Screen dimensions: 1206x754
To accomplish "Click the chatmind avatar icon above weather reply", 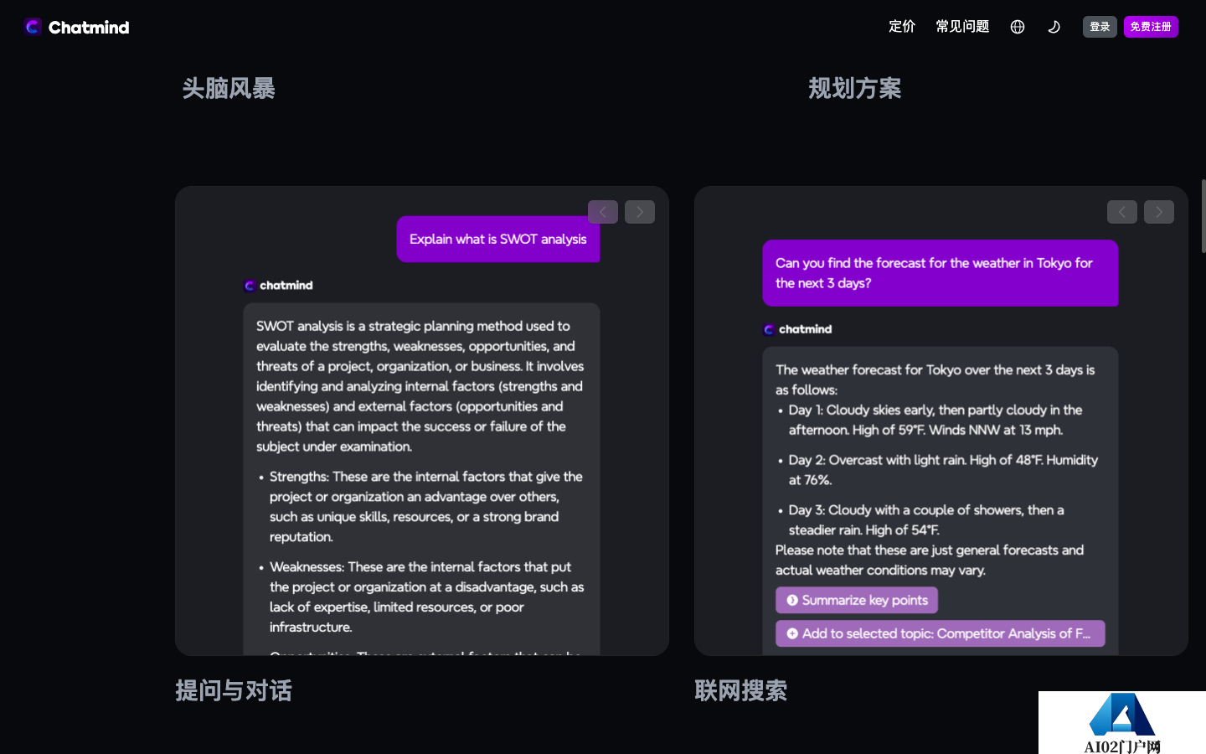I will pos(769,329).
